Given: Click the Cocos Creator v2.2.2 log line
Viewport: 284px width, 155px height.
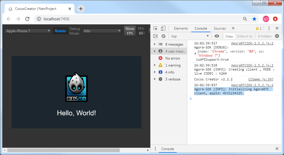Looking at the screenshot, I should pos(213,79).
